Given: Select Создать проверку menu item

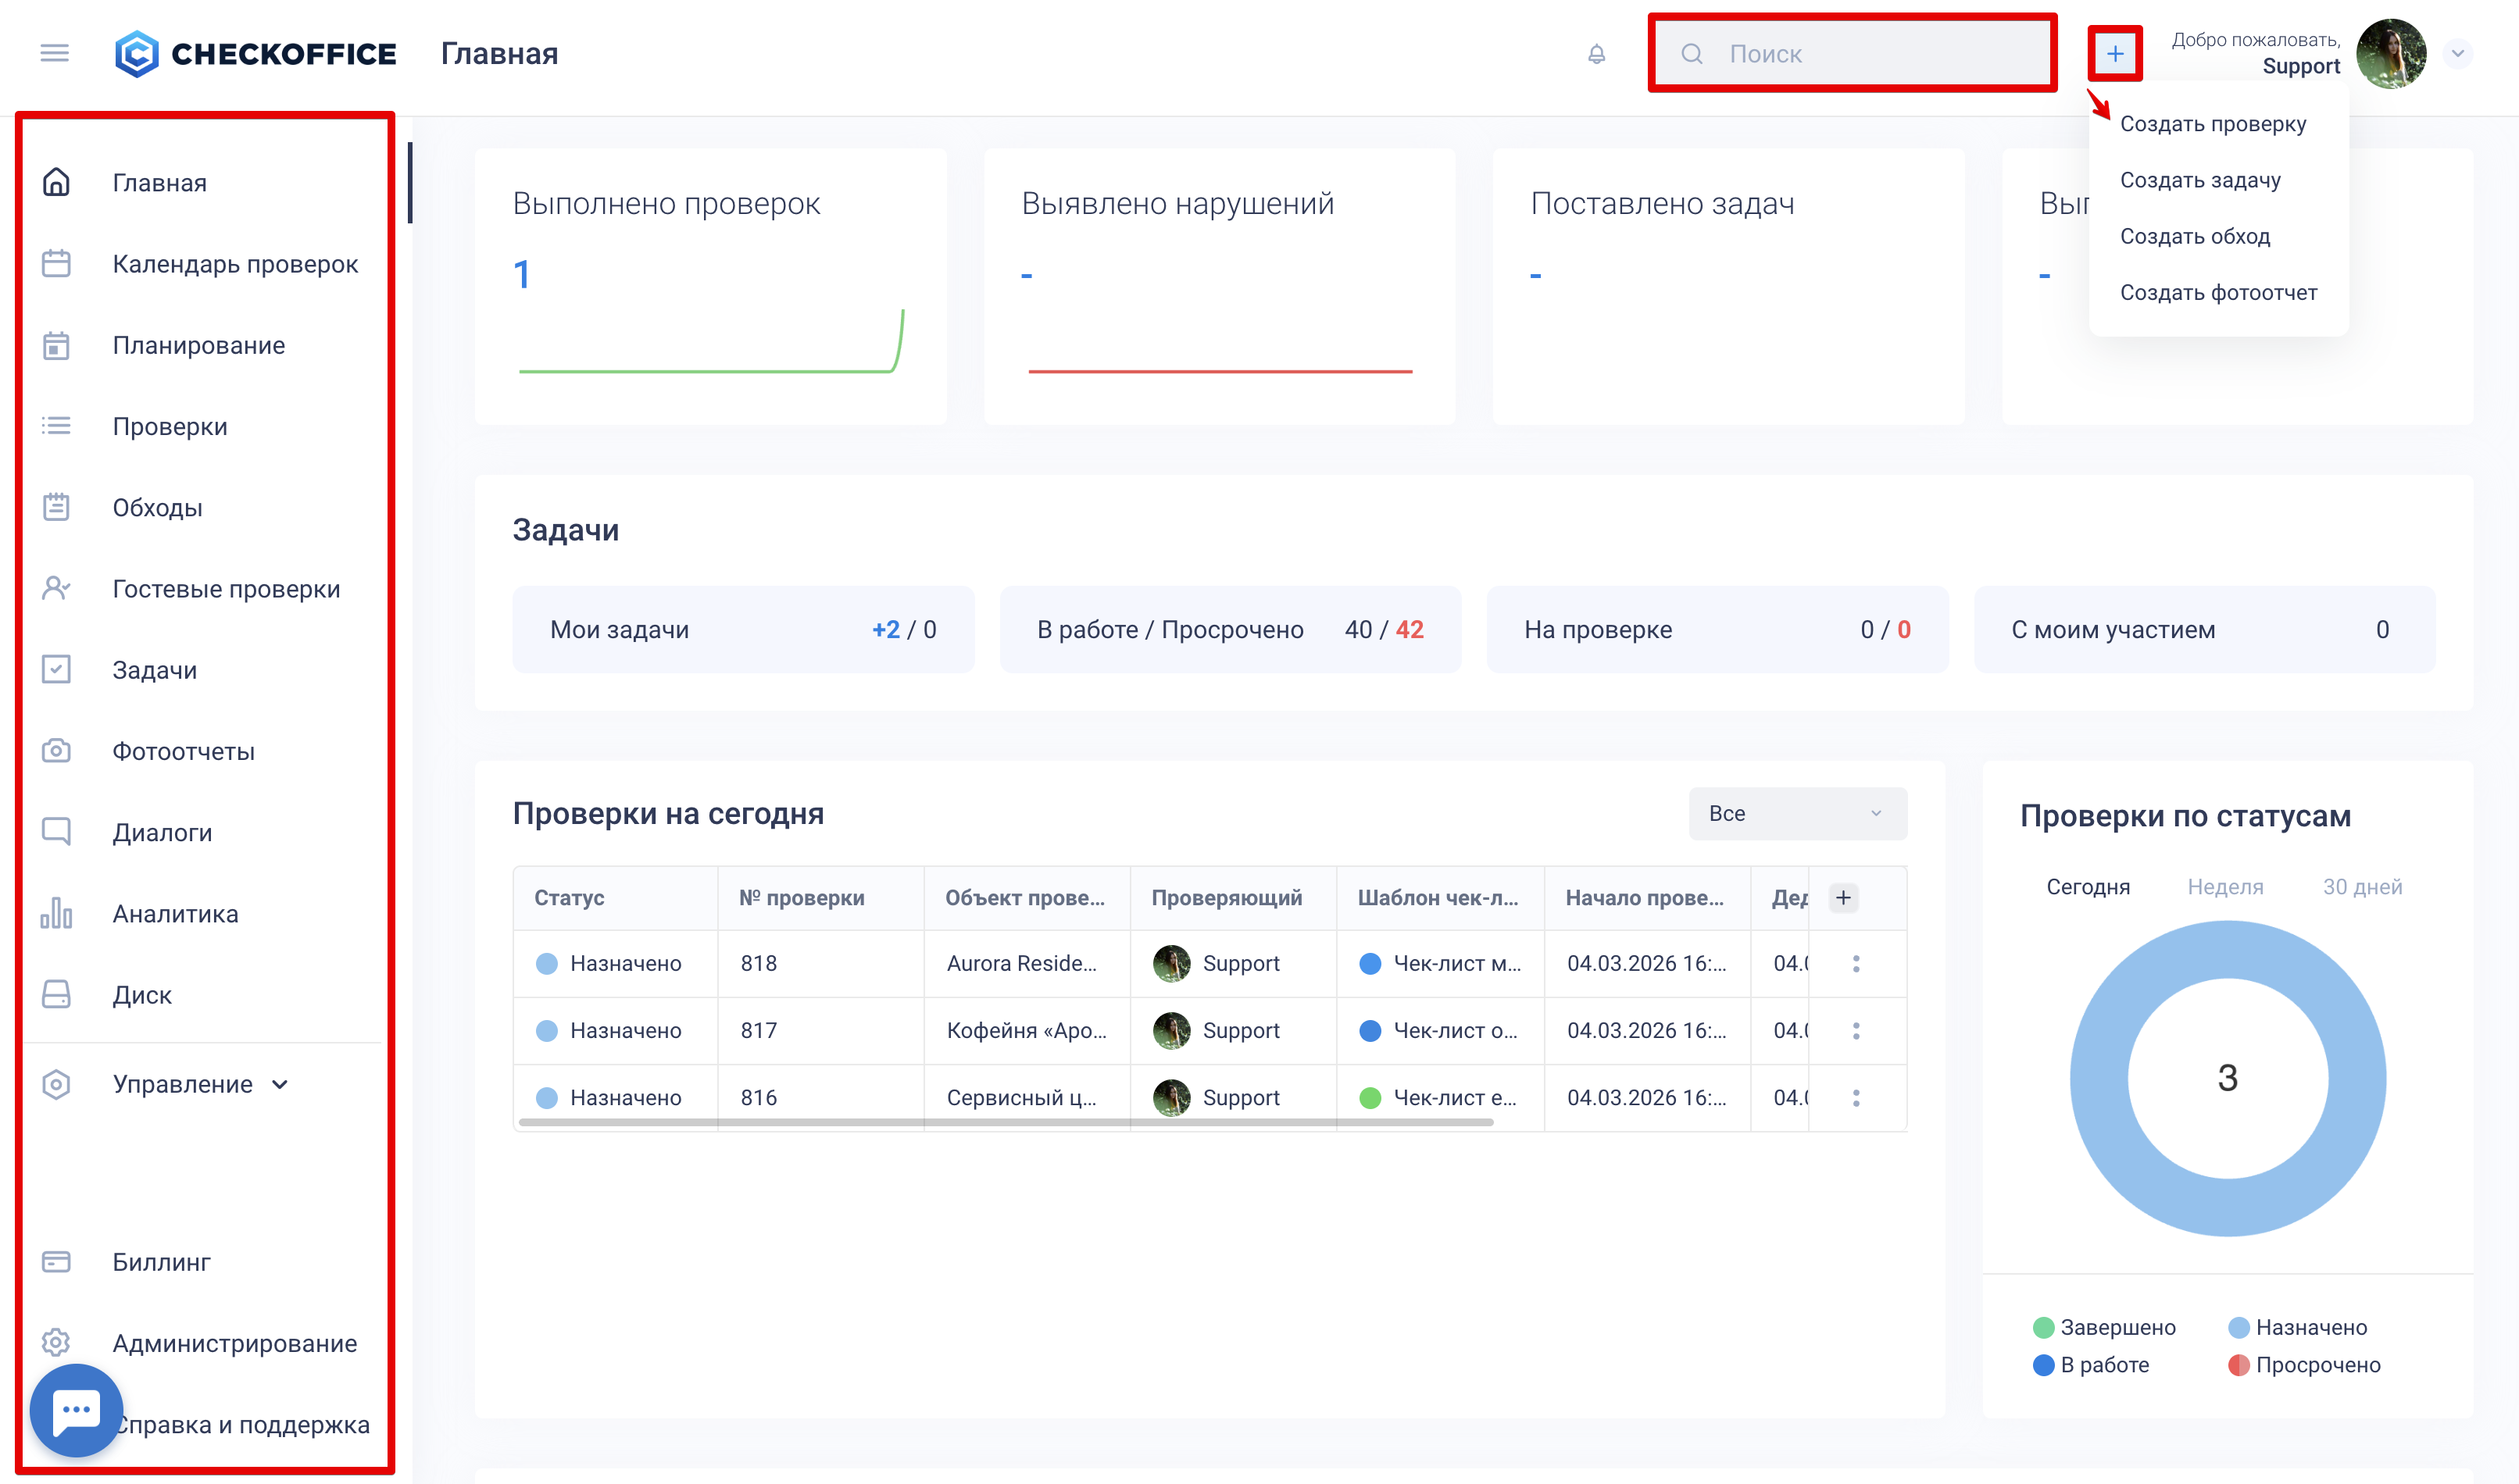Looking at the screenshot, I should tap(2213, 124).
